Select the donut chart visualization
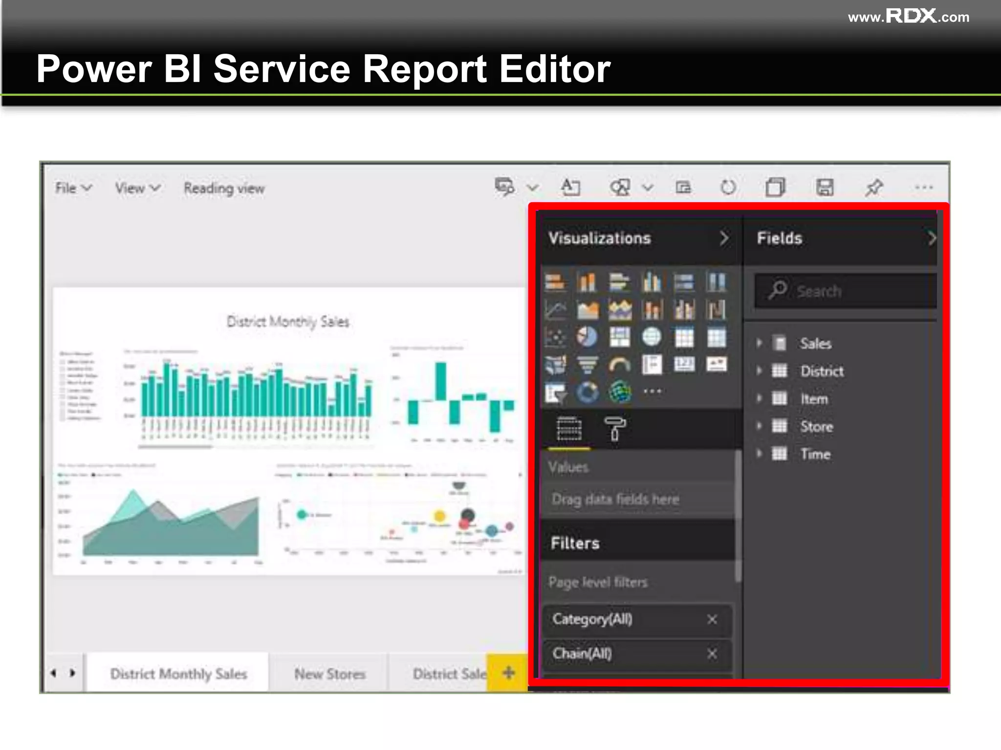 (588, 392)
